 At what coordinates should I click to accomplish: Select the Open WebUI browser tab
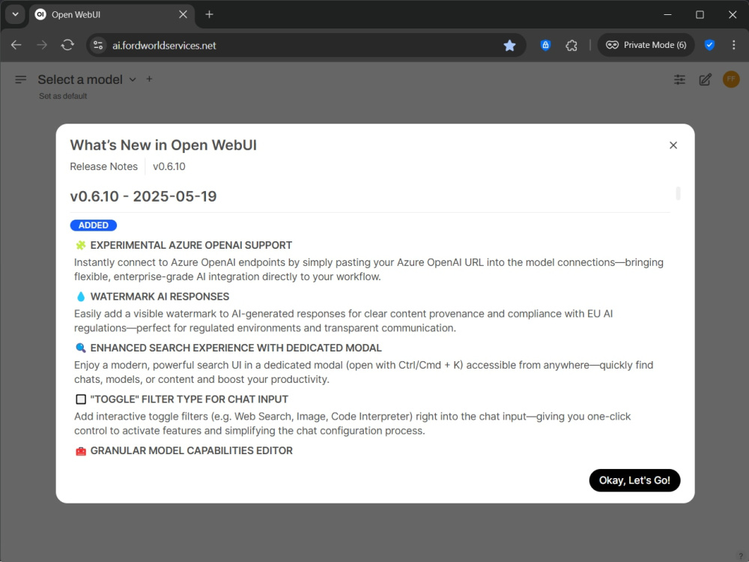click(x=112, y=15)
